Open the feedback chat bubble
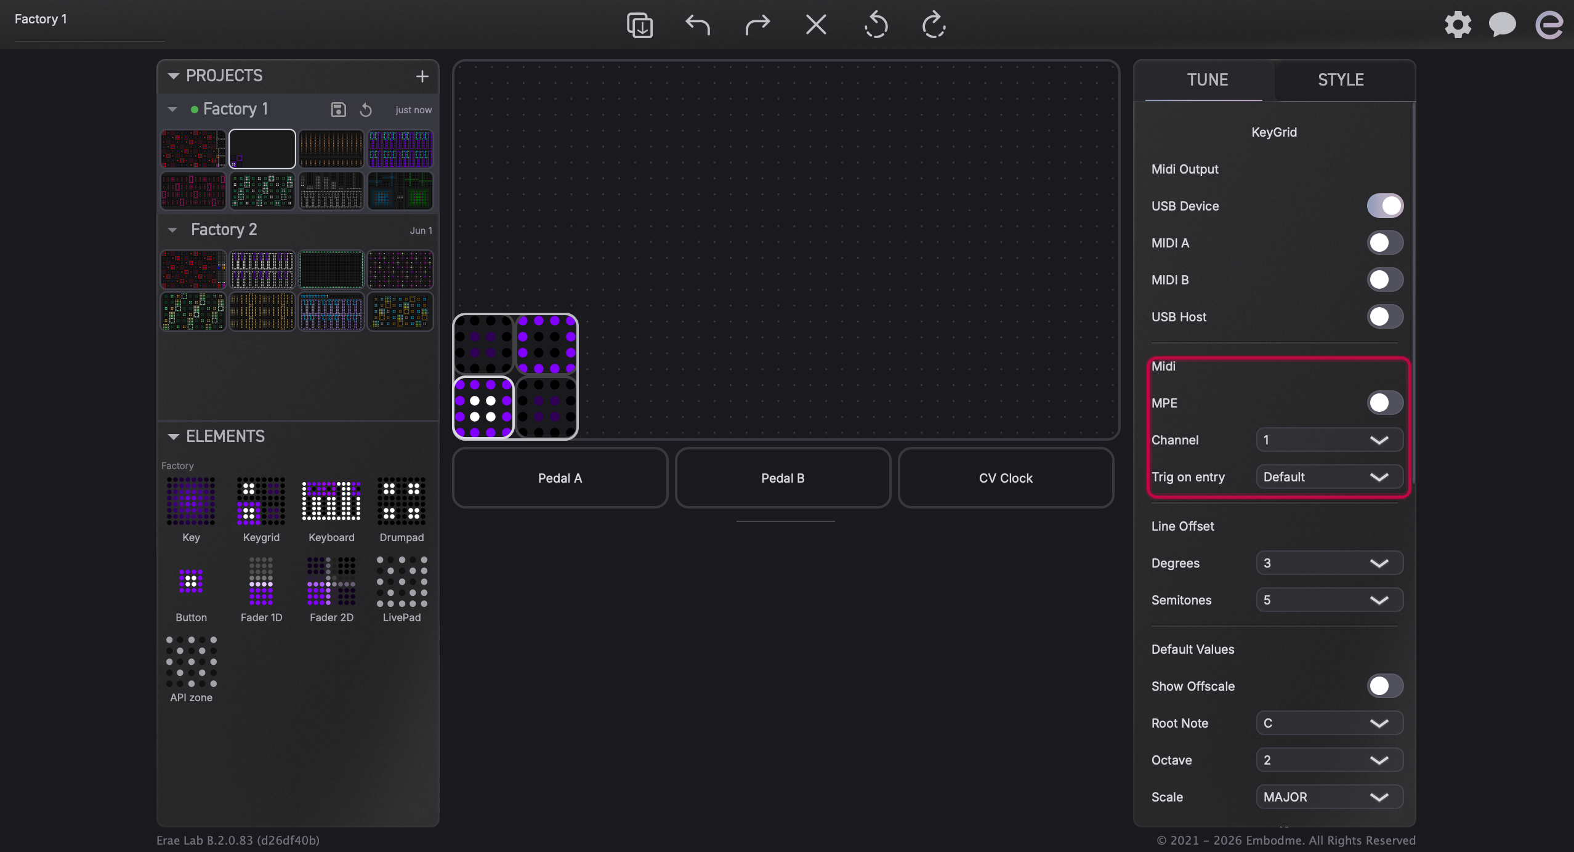 (x=1502, y=25)
